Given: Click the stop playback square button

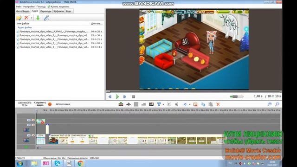Looking at the screenshot, I should pos(133,97).
